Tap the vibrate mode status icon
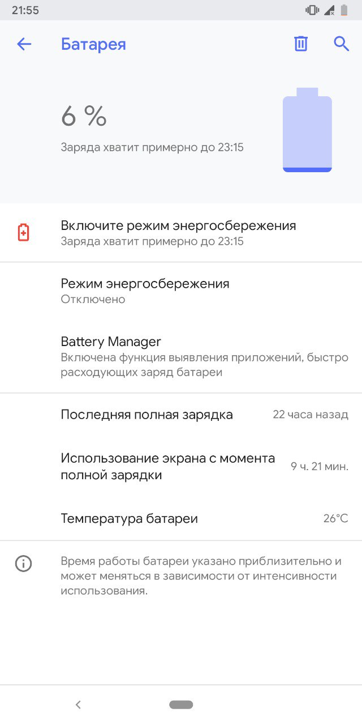 point(312,10)
